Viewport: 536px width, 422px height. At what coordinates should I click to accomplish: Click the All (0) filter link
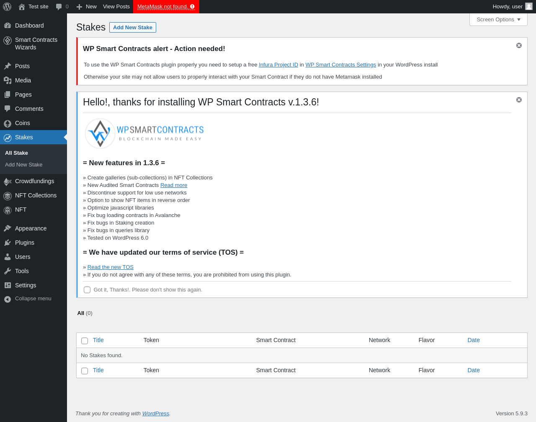tap(85, 313)
